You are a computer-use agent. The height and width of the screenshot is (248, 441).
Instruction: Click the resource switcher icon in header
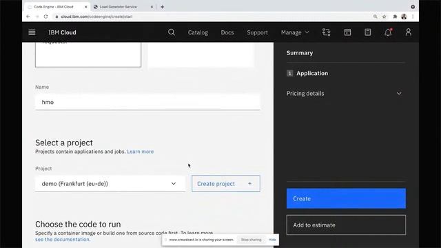coord(326,32)
